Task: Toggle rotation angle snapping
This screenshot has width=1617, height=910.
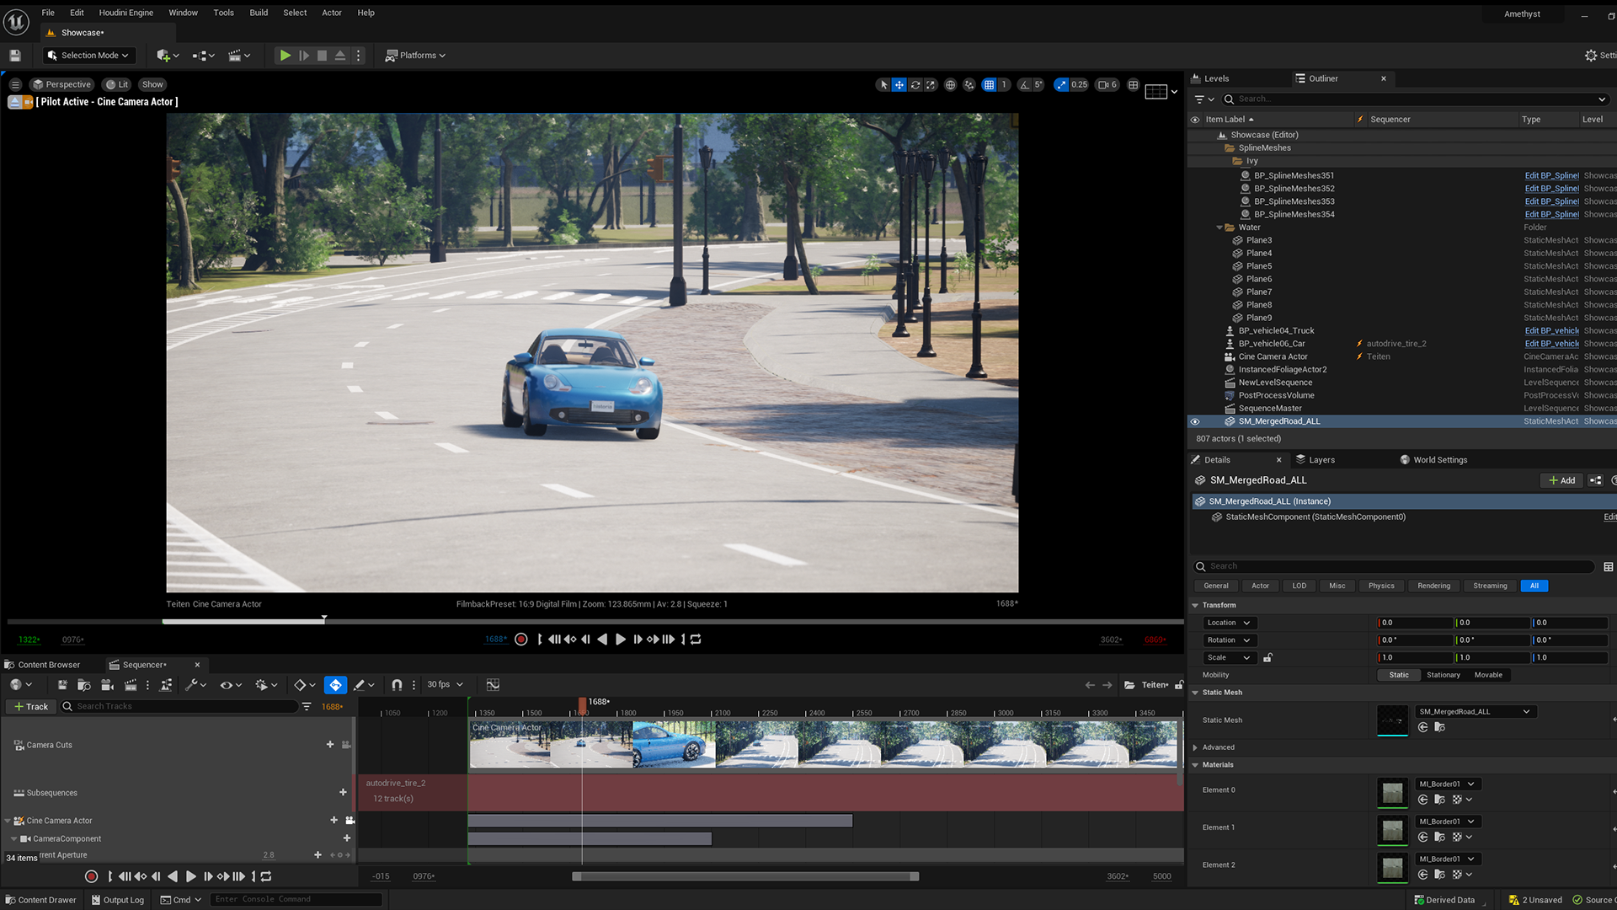Action: coord(1025,84)
